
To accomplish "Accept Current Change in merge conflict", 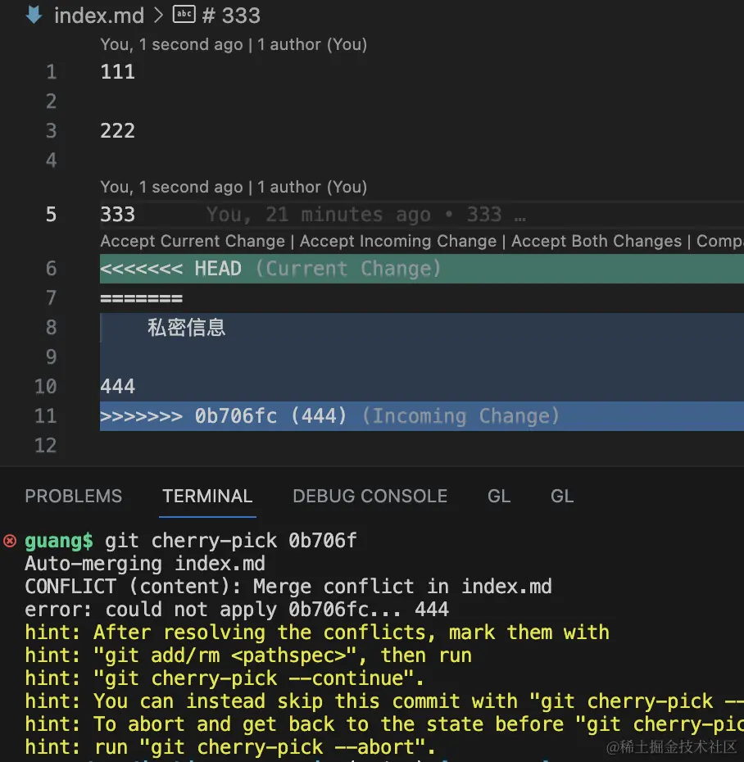I will click(193, 241).
